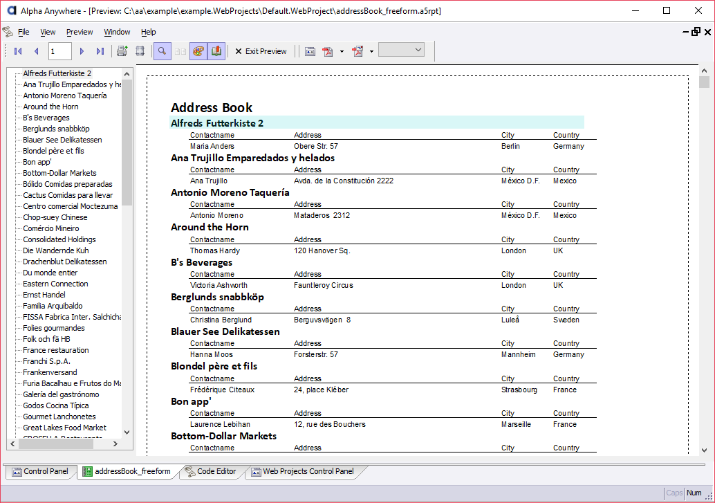Image resolution: width=715 pixels, height=503 pixels.
Task: Open the Help menu
Action: [148, 32]
